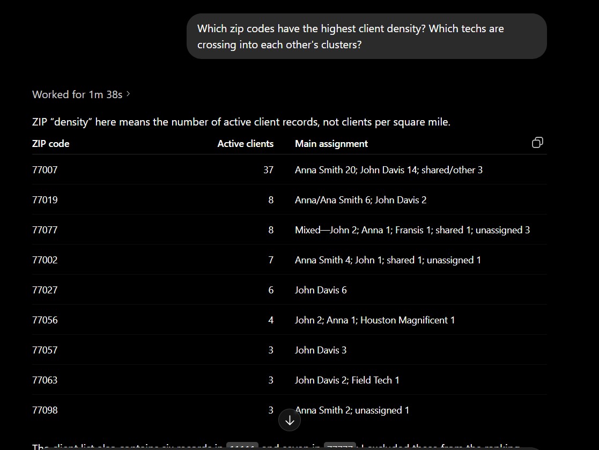Select the user question message bubble
Viewport: 599px width, 450px height.
point(366,36)
